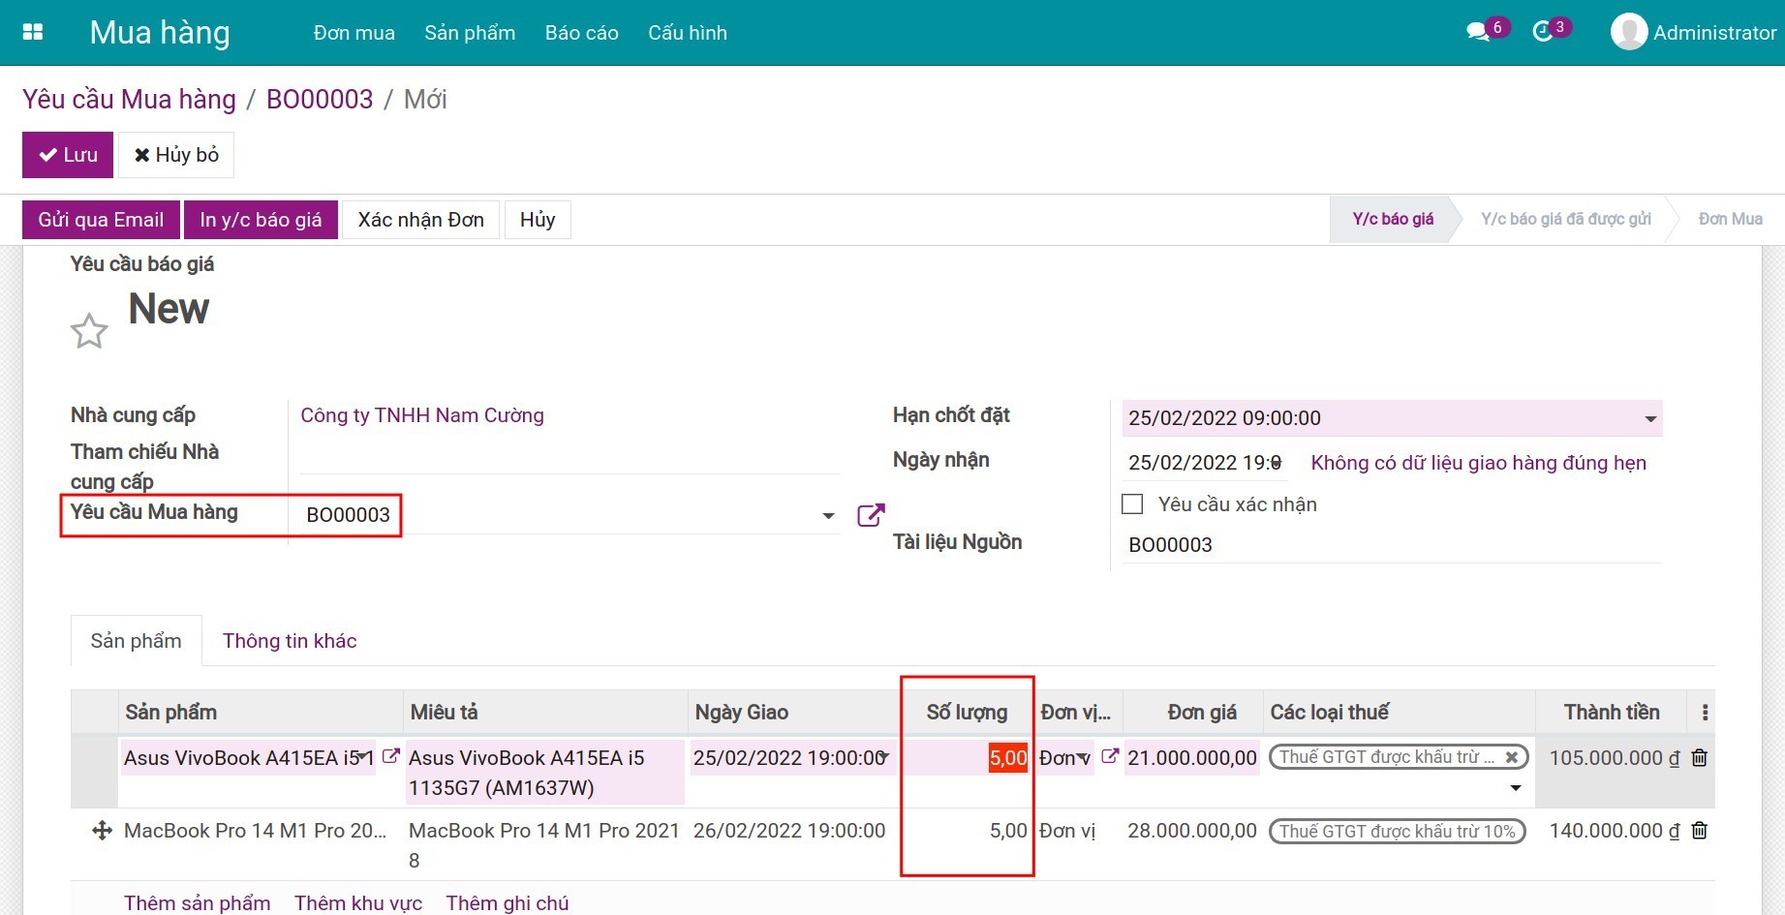Open external link beside BO00003 field
The height and width of the screenshot is (915, 1785).
(x=871, y=515)
